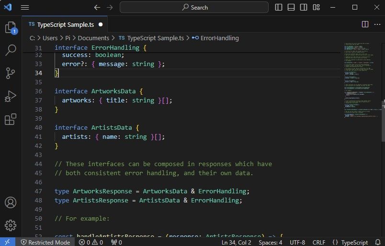Viewport: 385px width, 246px height.
Task: Click the Documents breadcrumb folder
Action: click(x=93, y=38)
